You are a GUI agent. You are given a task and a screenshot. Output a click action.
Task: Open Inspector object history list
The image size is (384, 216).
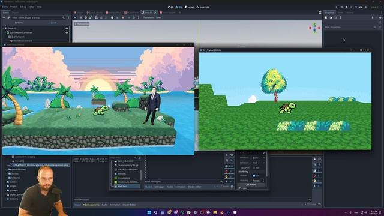[380, 17]
